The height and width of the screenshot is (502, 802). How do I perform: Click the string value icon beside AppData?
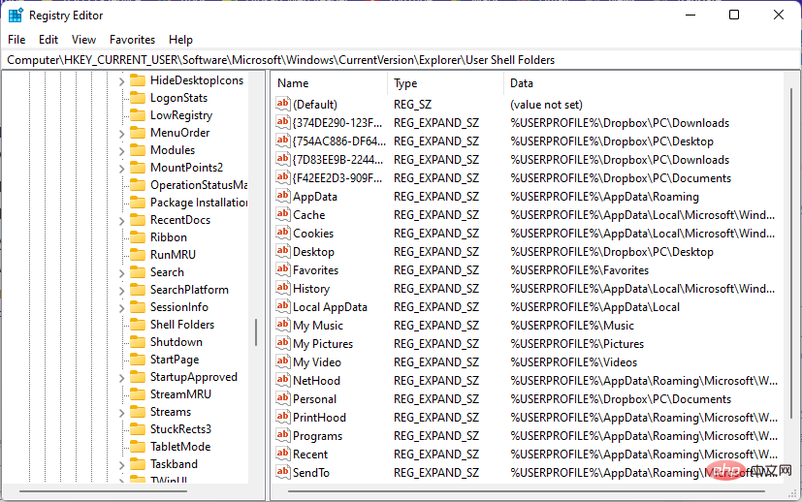[283, 197]
